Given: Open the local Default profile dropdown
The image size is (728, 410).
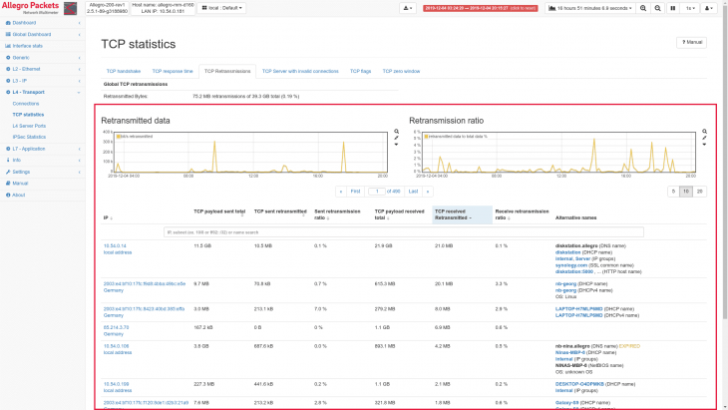Looking at the screenshot, I should point(222,8).
